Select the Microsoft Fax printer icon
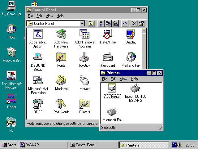 pos(112,112)
